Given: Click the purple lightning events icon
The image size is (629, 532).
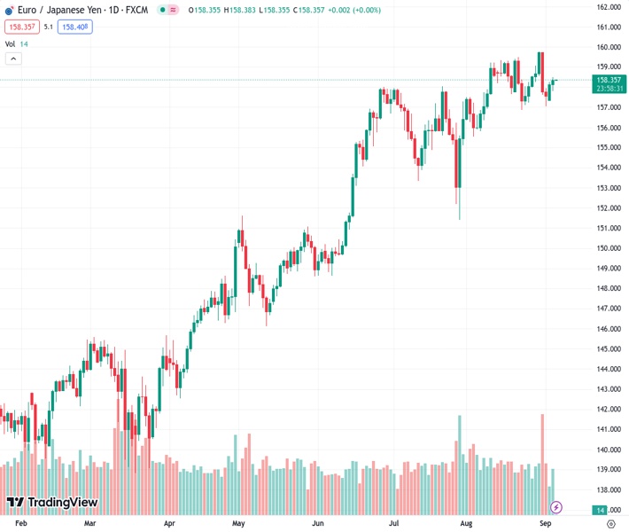Looking at the screenshot, I should coord(556,507).
